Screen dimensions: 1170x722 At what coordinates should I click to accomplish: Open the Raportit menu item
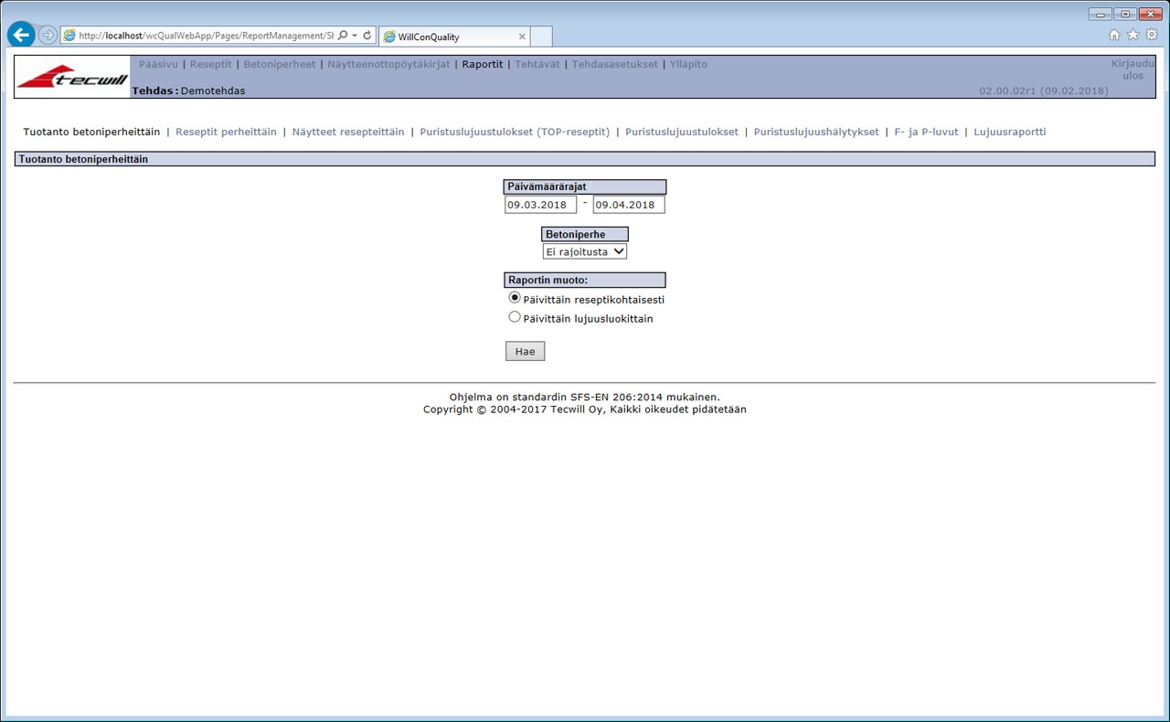click(483, 64)
